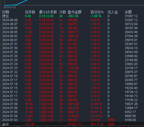Click the 总手数 column header

(x=30, y=12)
